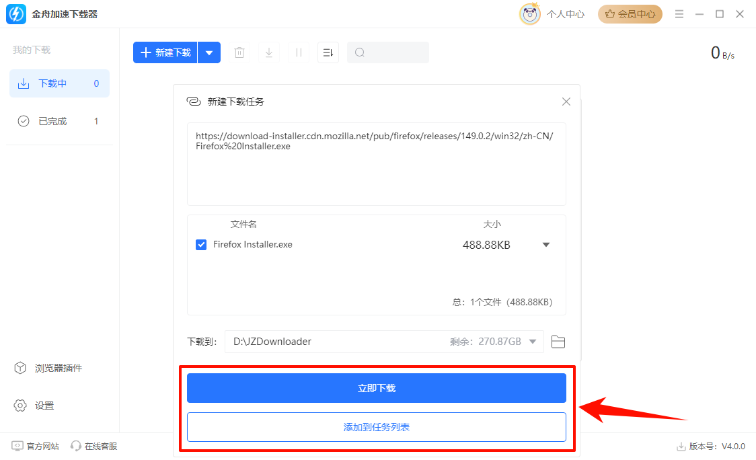Open 会员中心 membership center

point(630,13)
